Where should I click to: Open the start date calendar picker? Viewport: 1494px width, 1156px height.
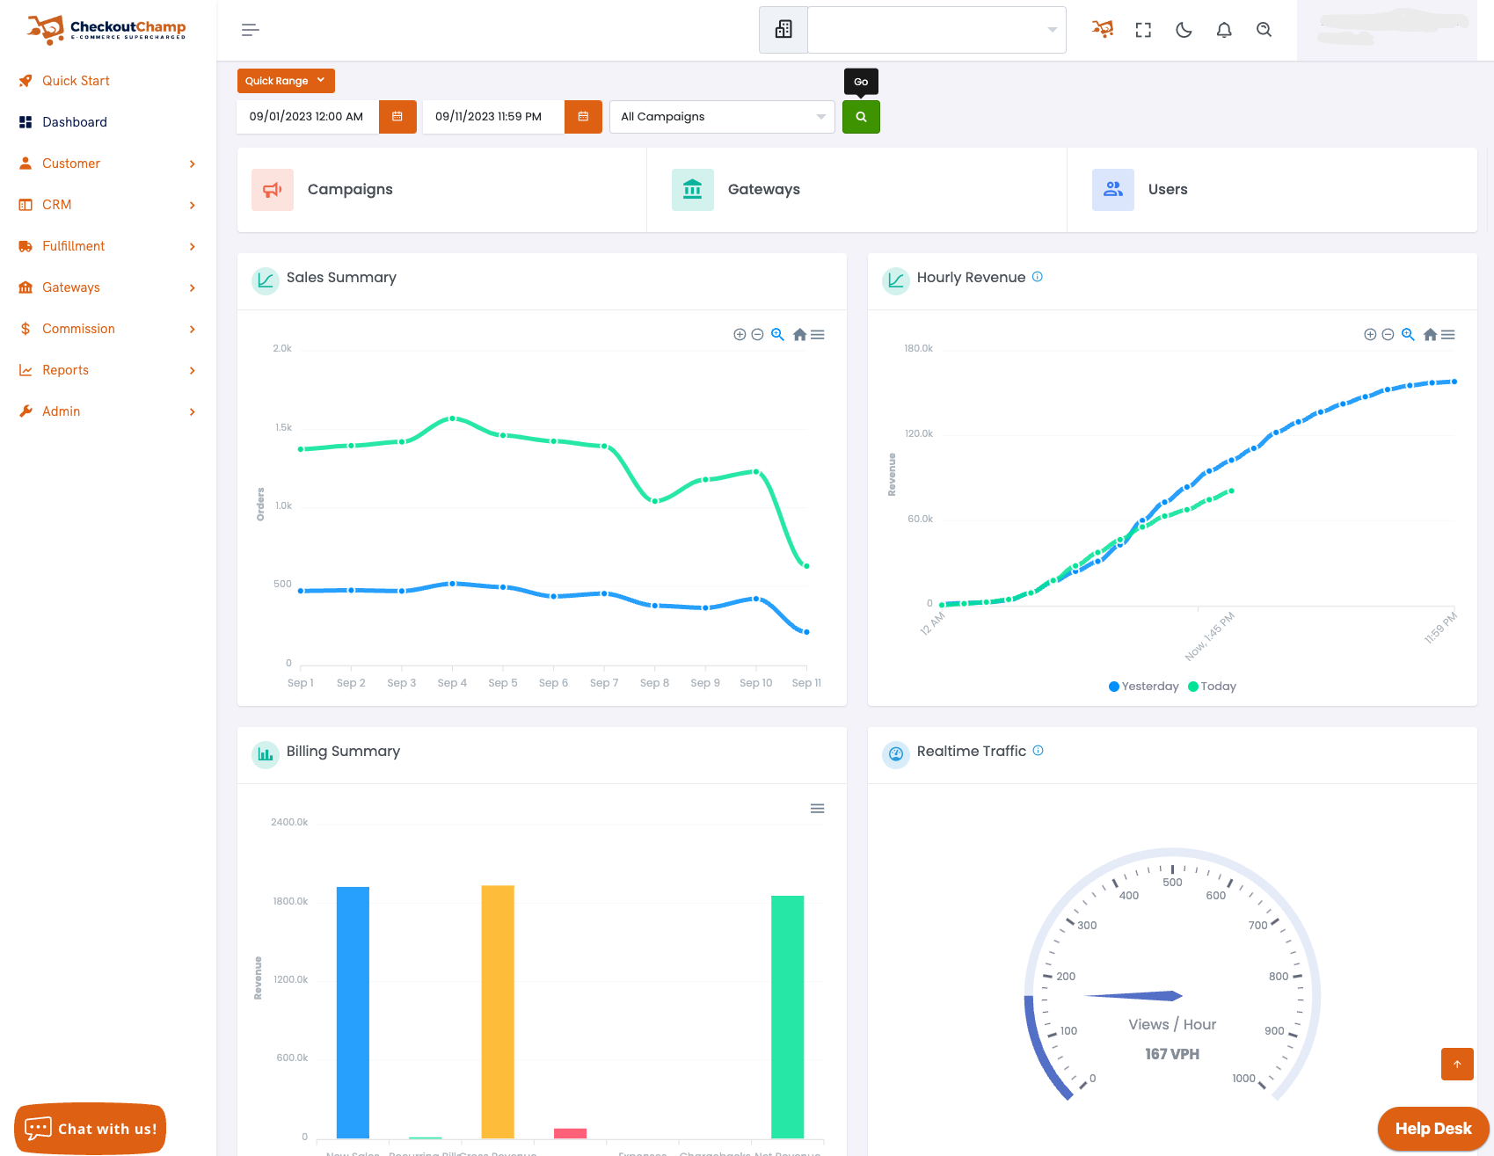[x=397, y=117]
